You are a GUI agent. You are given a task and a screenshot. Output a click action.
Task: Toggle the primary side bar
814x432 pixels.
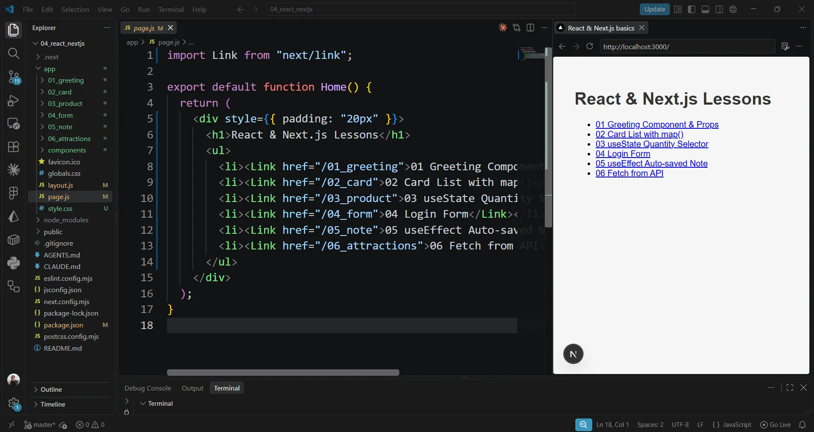click(x=691, y=9)
